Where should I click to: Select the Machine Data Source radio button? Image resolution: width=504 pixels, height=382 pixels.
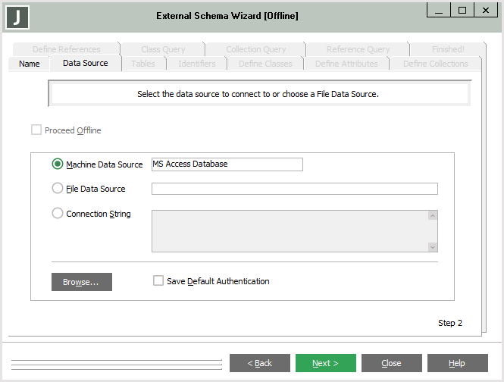tap(57, 164)
